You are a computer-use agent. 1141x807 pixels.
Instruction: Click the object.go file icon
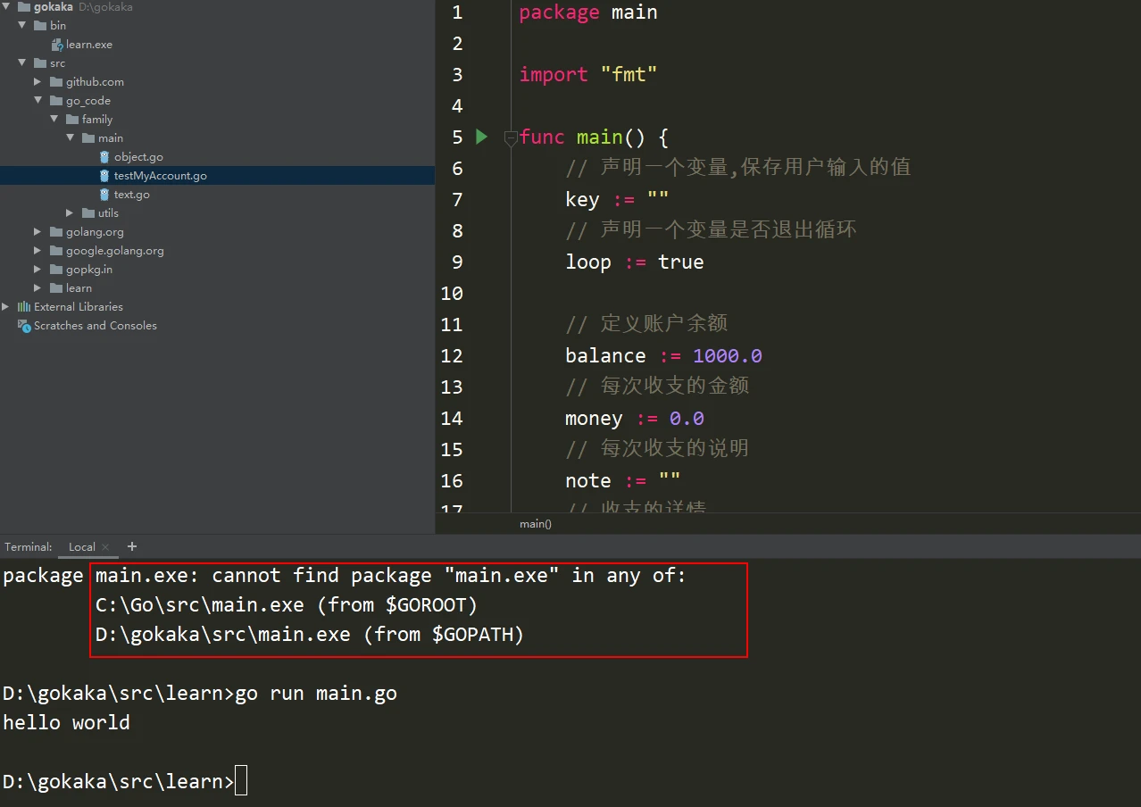(x=104, y=157)
